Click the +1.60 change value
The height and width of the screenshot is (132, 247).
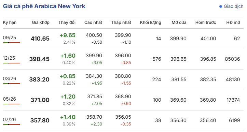pos(68,56)
